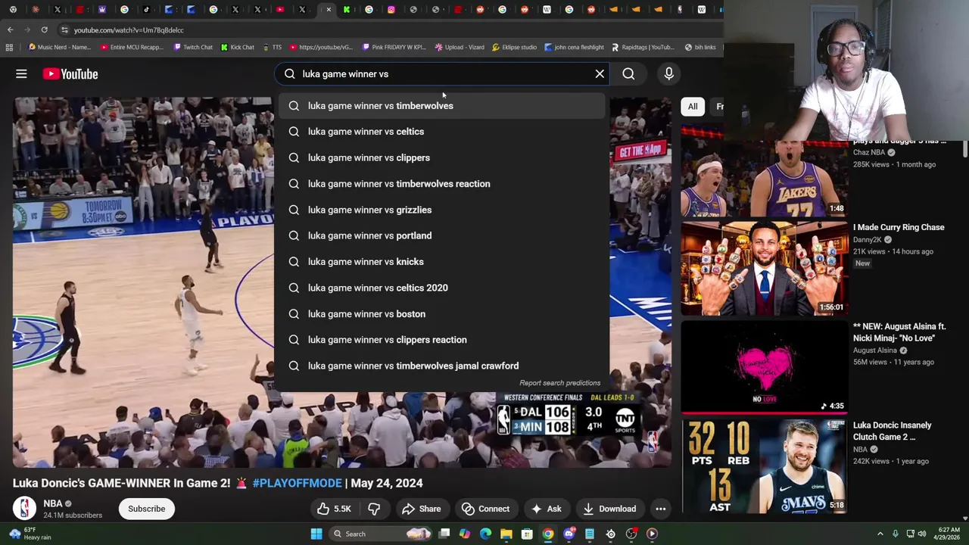The height and width of the screenshot is (545, 969).
Task: Open 'bih links' bookmark
Action: click(x=700, y=47)
